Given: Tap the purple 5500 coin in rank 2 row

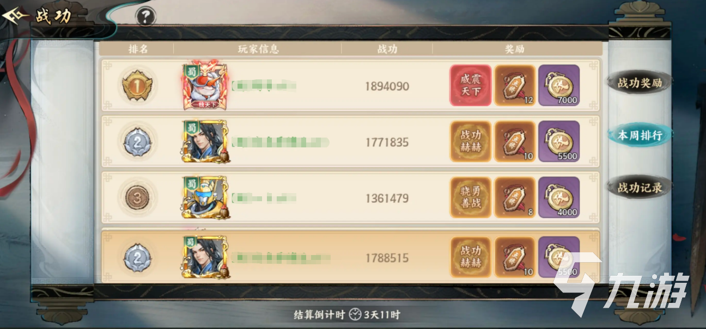Looking at the screenshot, I should [x=559, y=142].
